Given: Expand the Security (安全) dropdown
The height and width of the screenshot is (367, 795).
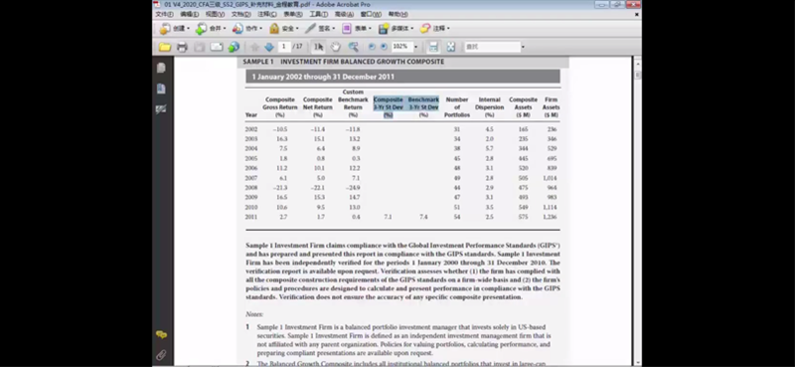Looking at the screenshot, I should 284,29.
